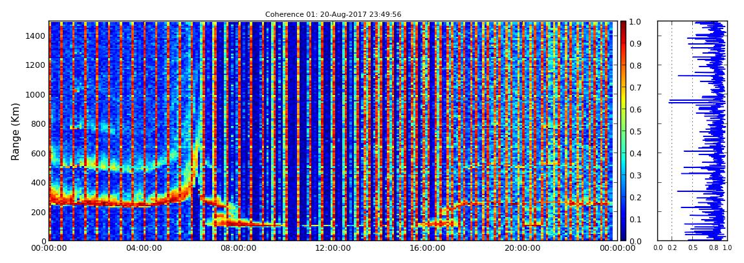The image size is (744, 263).
Task: Click the 600 range tick label
Action: click(38, 153)
